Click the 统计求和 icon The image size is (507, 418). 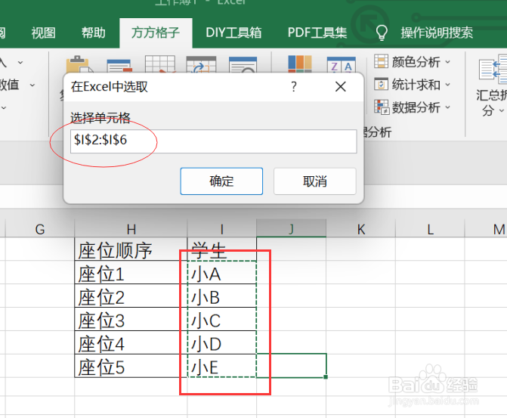[382, 84]
